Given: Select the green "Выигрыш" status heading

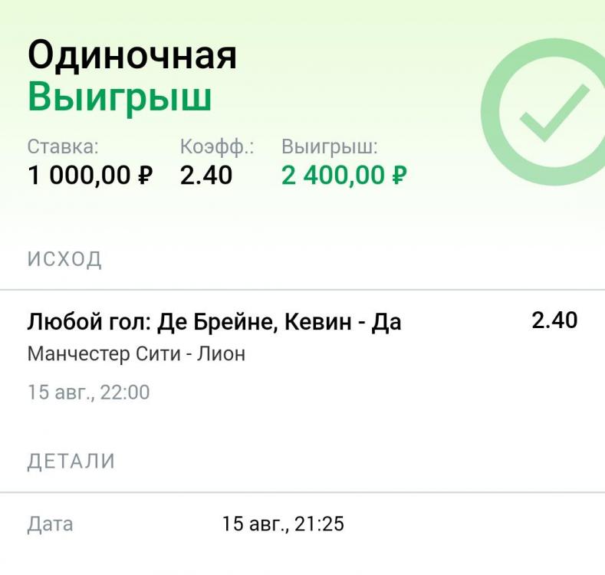Looking at the screenshot, I should coord(120,98).
